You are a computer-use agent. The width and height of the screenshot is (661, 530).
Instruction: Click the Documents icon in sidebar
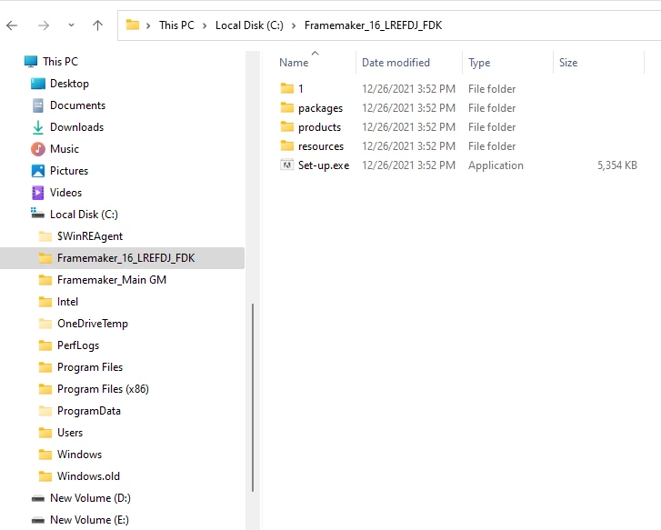click(x=38, y=105)
